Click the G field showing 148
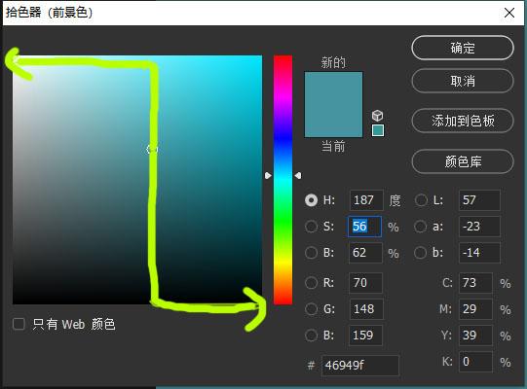527x389 pixels. point(365,309)
